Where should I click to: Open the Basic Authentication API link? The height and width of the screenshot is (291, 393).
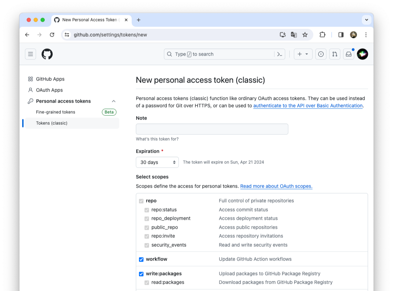point(308,105)
